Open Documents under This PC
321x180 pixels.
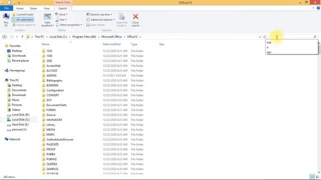pyautogui.click(x=19, y=90)
